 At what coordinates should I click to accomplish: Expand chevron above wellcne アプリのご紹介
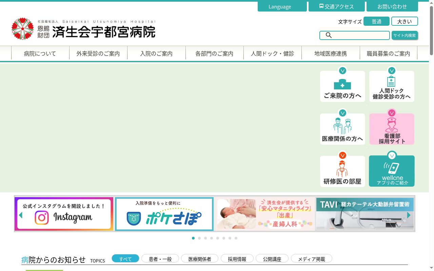(392, 155)
